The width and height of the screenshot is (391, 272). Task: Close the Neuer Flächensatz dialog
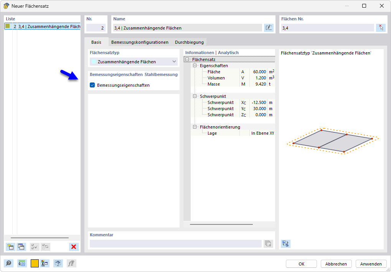pos(381,6)
